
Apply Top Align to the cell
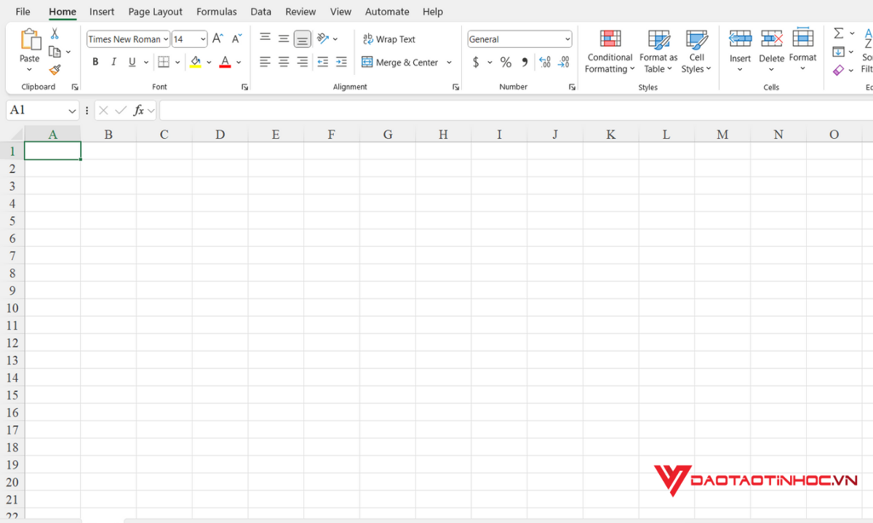(265, 38)
